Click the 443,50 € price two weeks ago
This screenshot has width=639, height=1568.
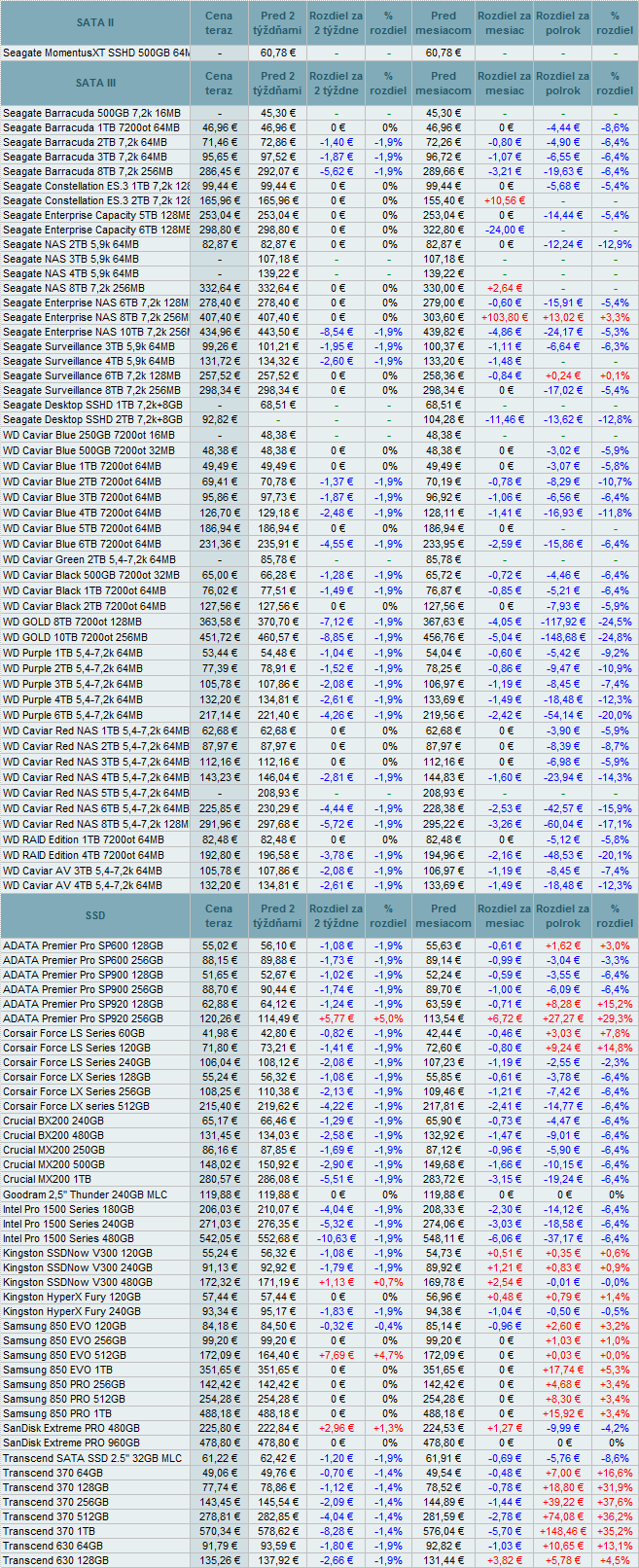(277, 332)
